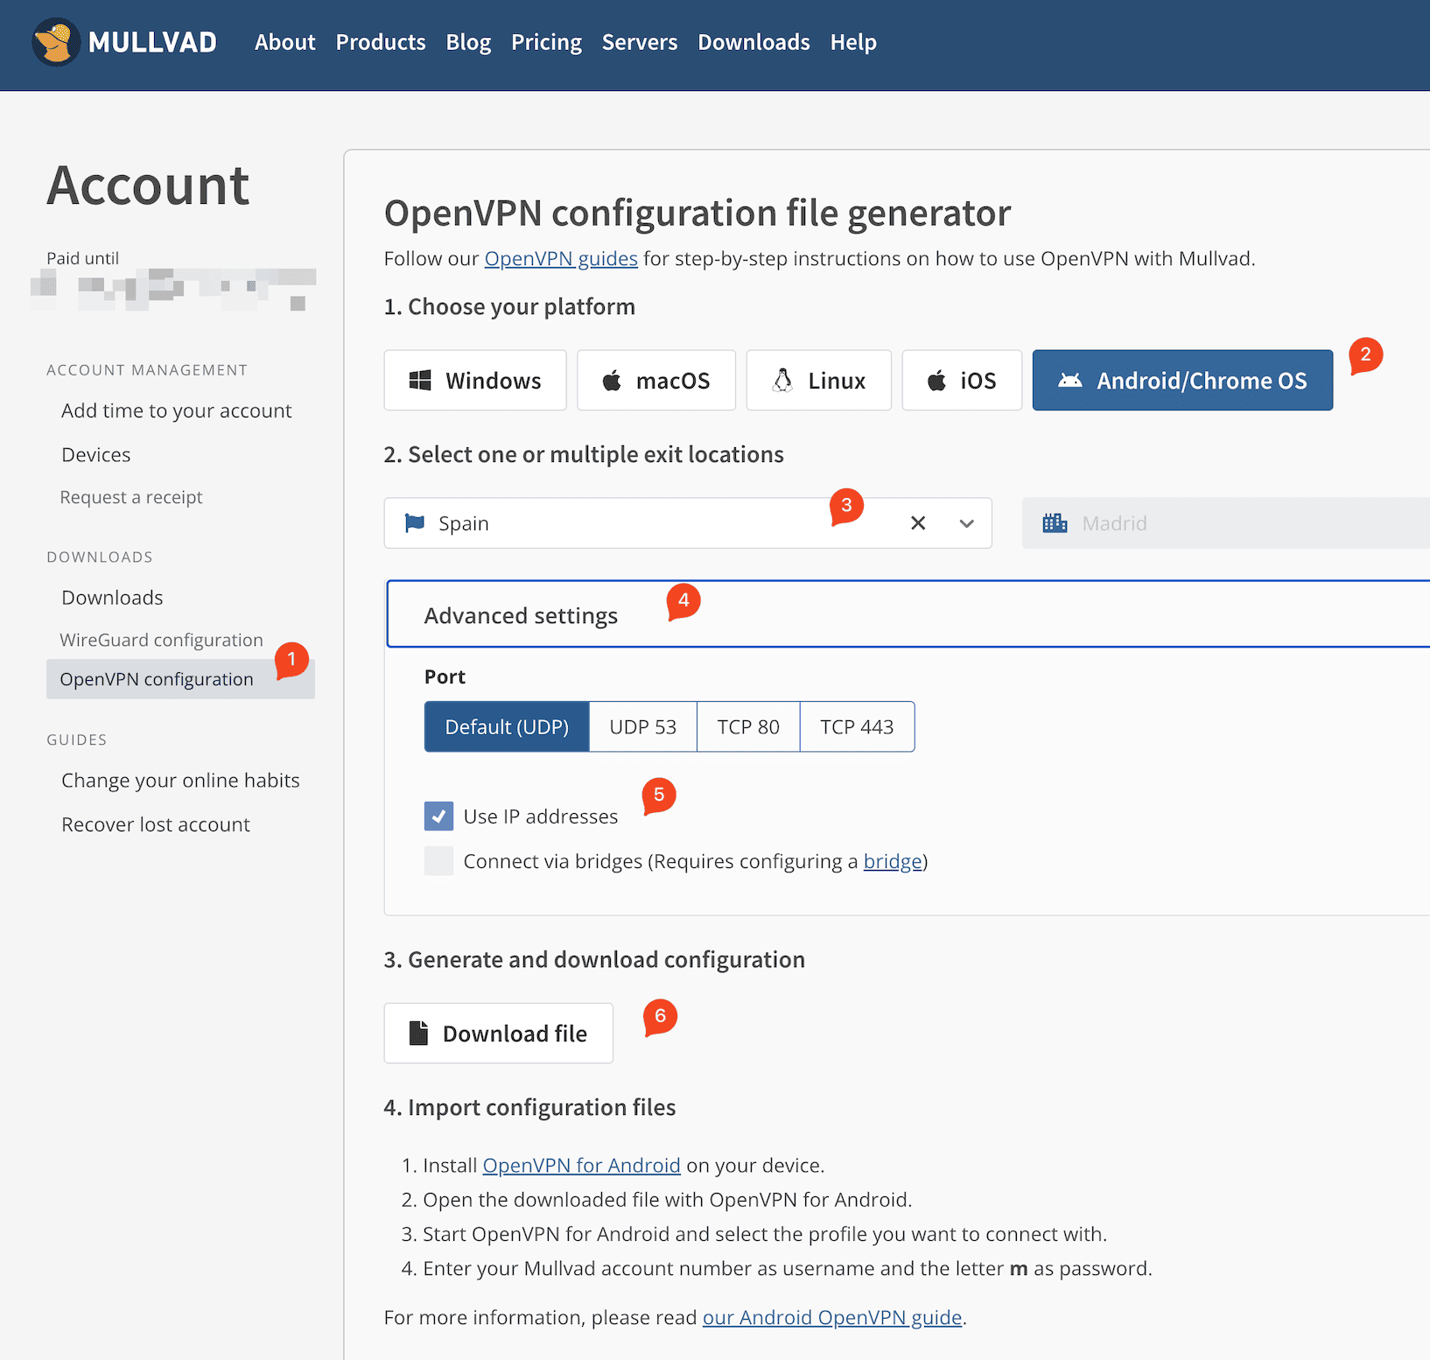Click the Apple icon beside iOS

tap(936, 381)
